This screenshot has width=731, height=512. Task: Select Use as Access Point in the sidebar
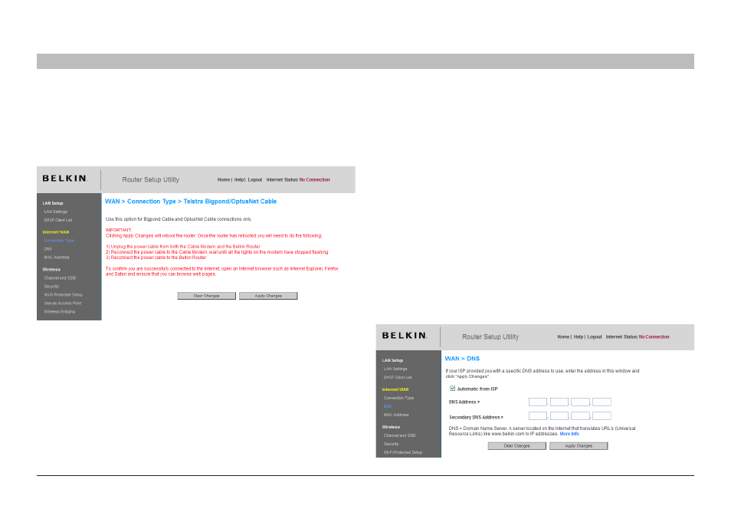point(63,303)
